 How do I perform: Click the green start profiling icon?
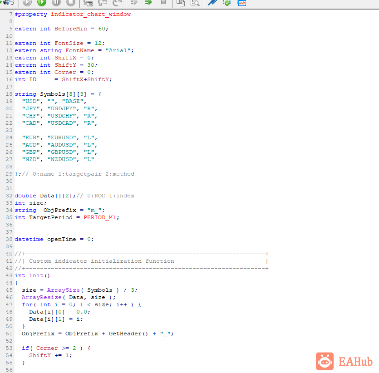point(148,2)
